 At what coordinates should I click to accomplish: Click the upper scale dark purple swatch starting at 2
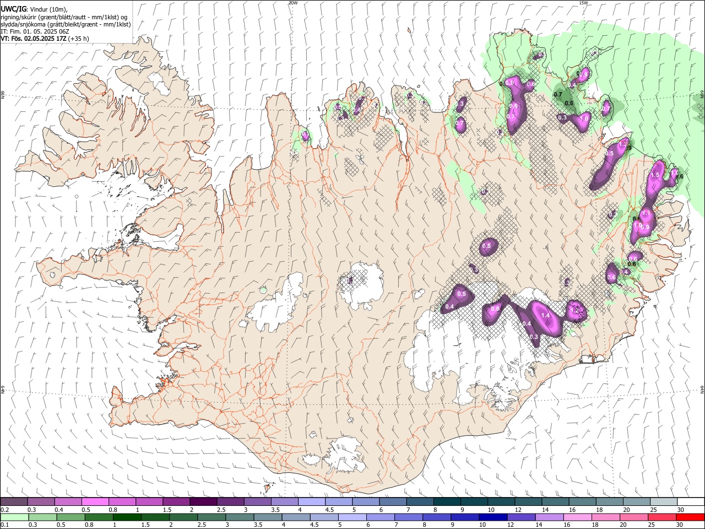click(x=203, y=502)
